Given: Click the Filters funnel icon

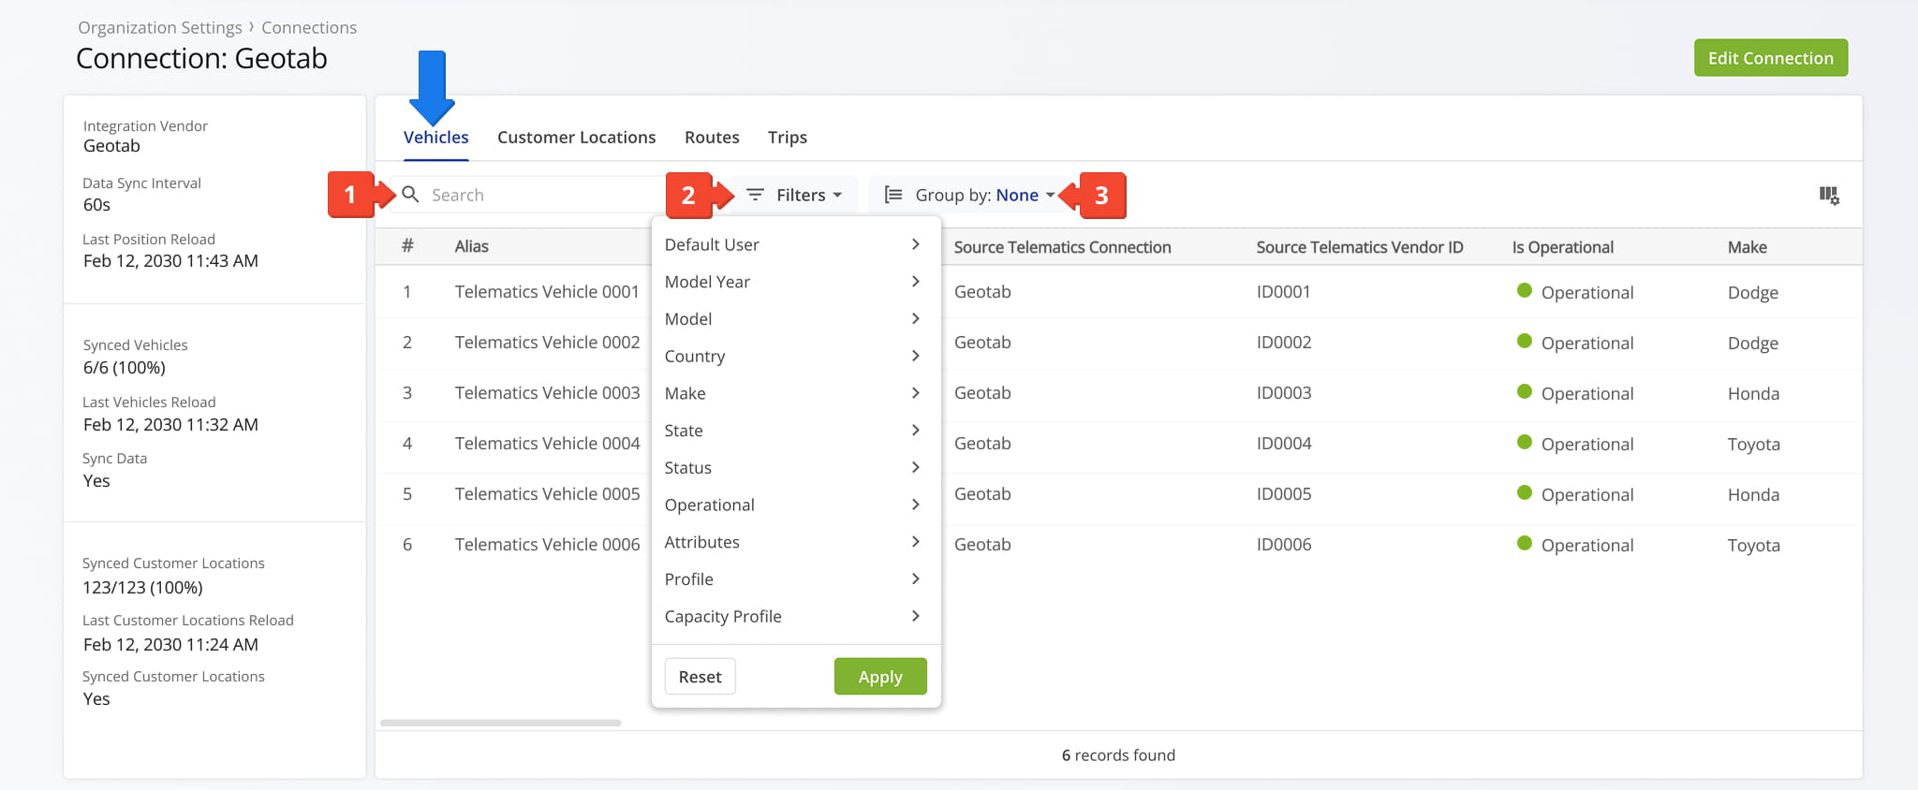Looking at the screenshot, I should pos(755,195).
